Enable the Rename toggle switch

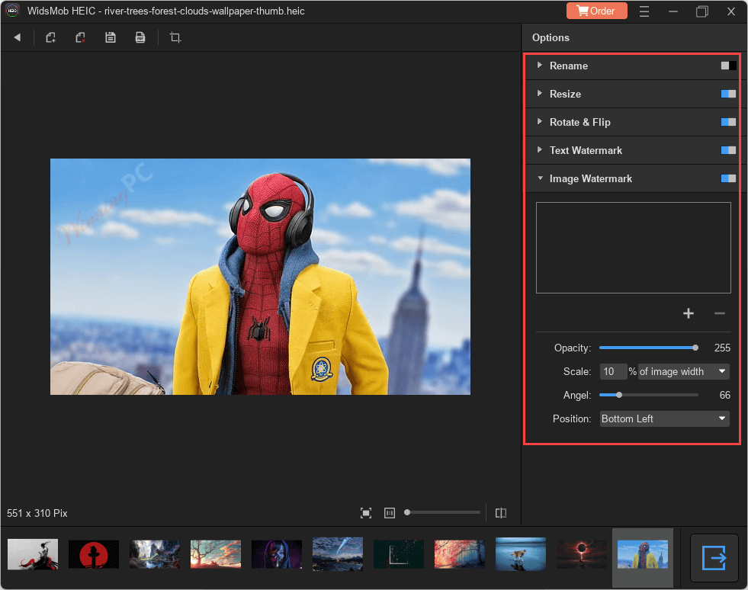click(728, 66)
